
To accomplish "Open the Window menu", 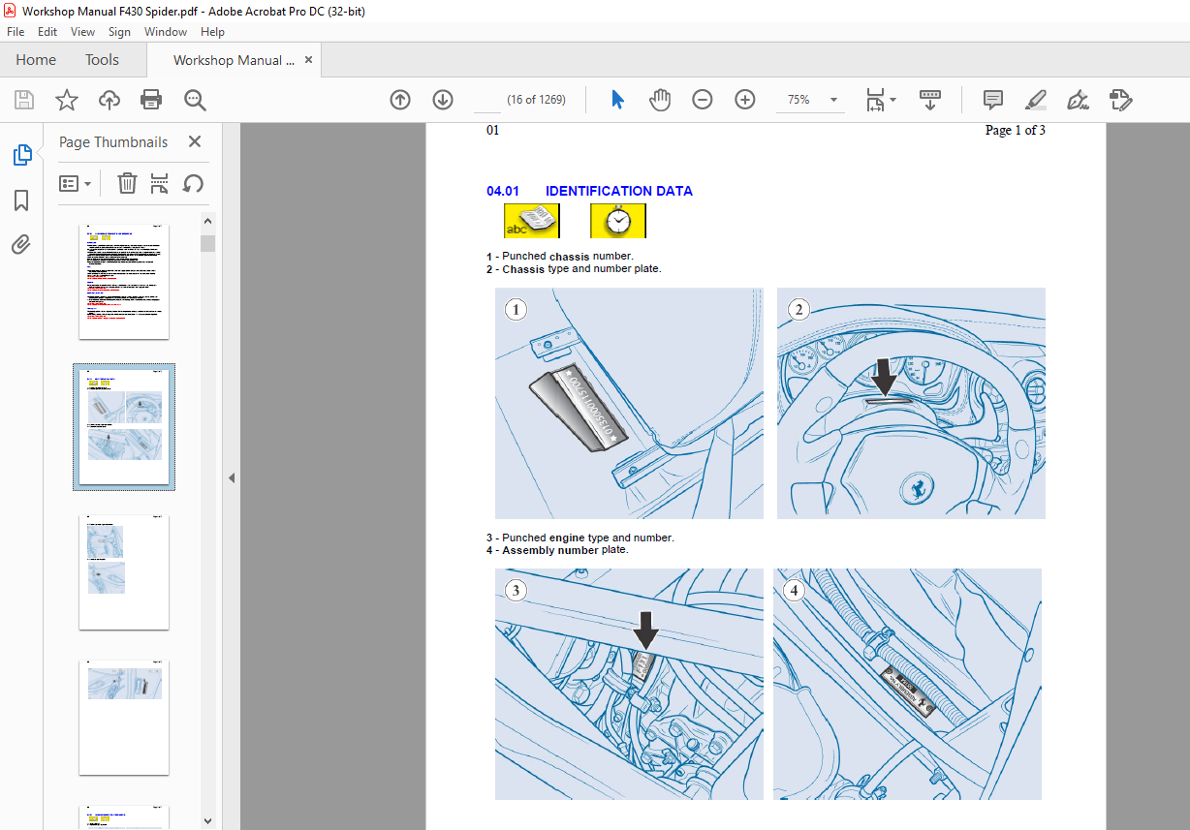I will tap(166, 31).
